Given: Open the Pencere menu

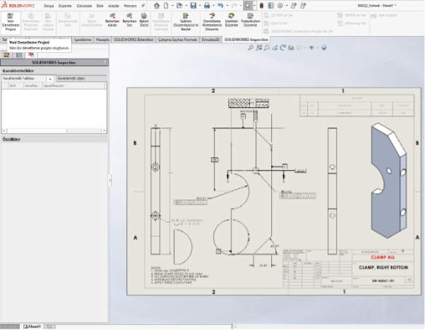Looking at the screenshot, I should [x=130, y=5].
